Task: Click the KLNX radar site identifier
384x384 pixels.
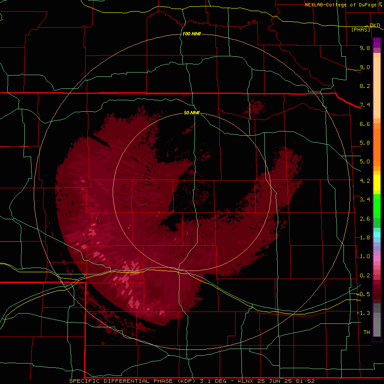Action: (x=246, y=381)
